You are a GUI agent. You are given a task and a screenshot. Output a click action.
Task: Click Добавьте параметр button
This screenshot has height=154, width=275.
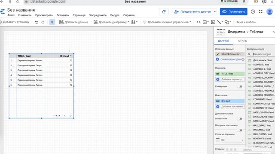coord(230,79)
